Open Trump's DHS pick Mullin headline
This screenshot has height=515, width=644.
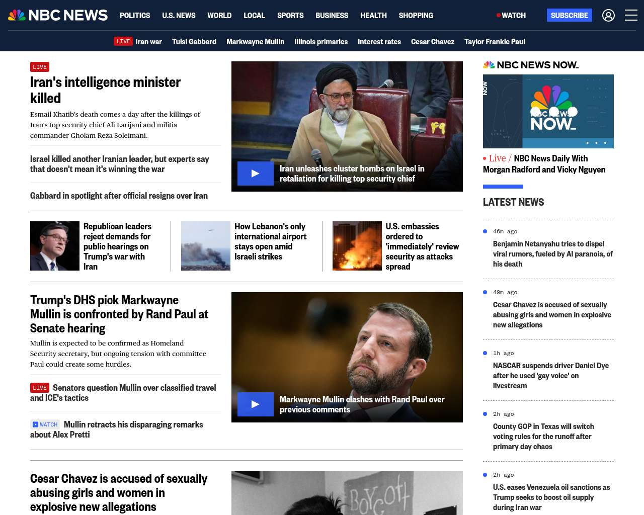click(119, 314)
